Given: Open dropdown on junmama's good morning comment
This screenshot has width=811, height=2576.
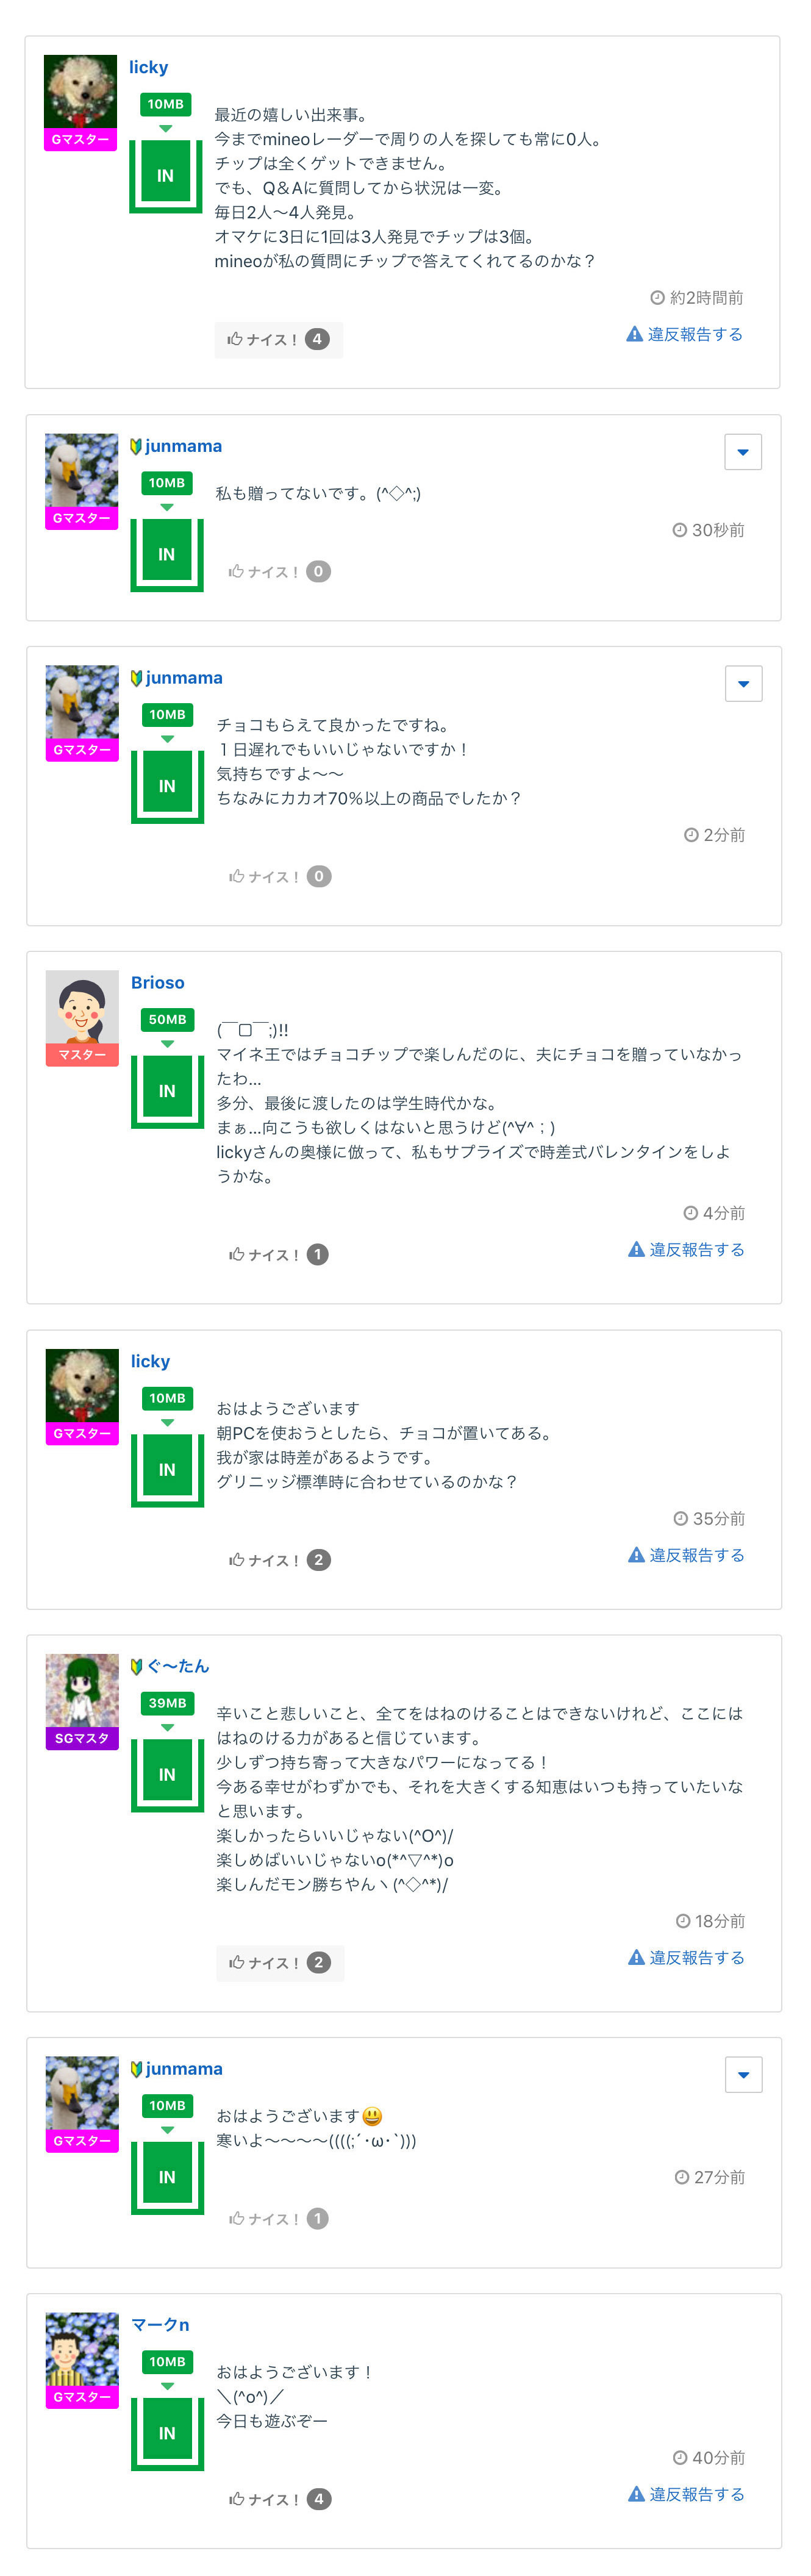Looking at the screenshot, I should (x=743, y=2075).
